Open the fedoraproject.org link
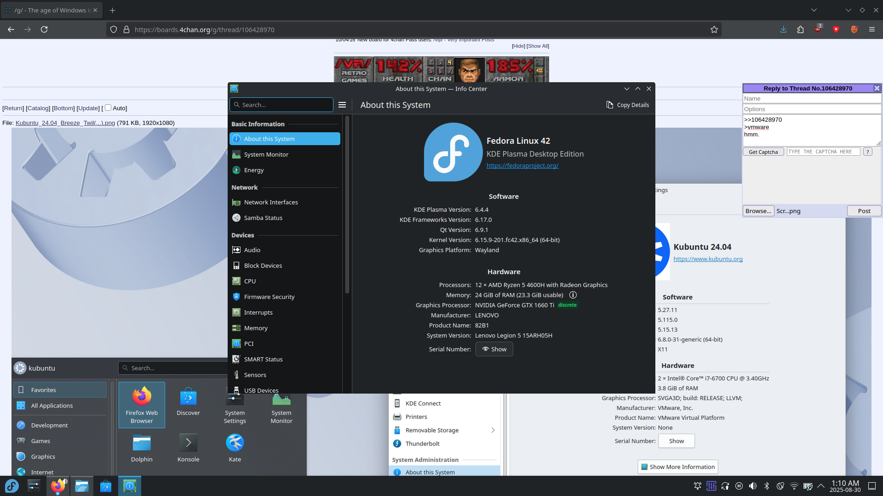883x496 pixels. pyautogui.click(x=522, y=165)
